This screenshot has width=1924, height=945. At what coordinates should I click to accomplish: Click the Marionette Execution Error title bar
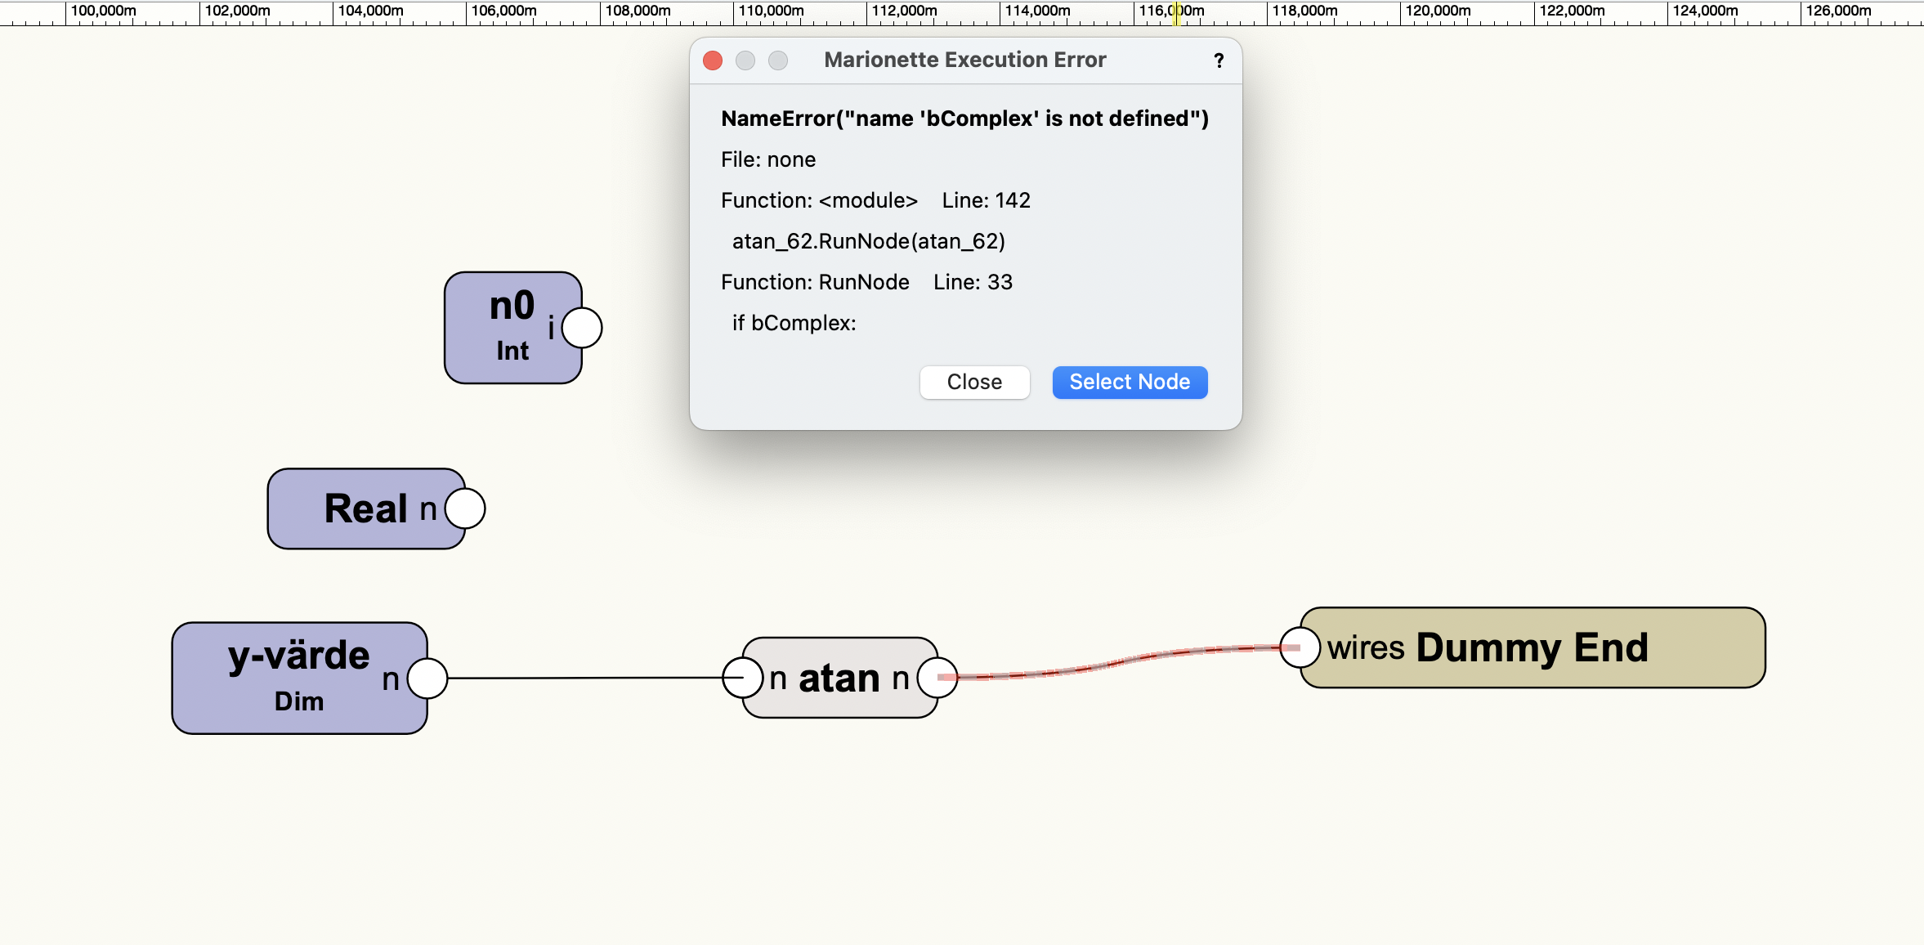pyautogui.click(x=964, y=59)
